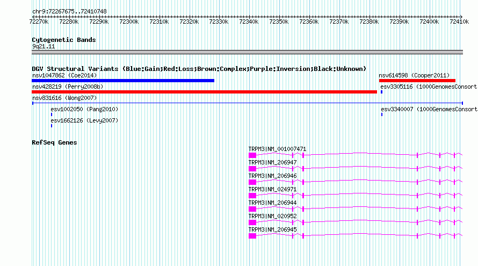Click the 72270k ruler tick label
This screenshot has height=266, width=478.
click(39, 22)
